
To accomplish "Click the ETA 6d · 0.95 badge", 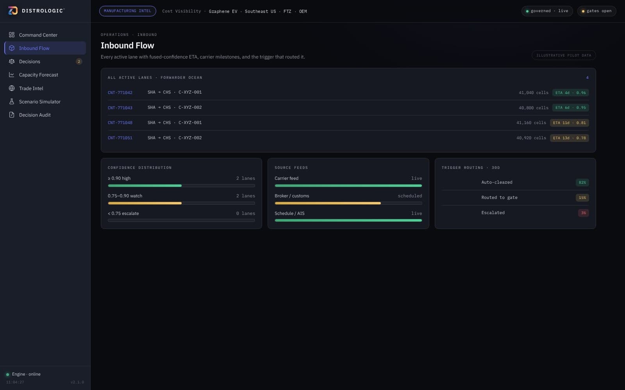I will click(x=570, y=108).
